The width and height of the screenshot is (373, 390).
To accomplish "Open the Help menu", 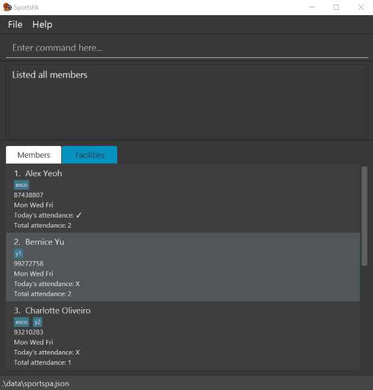I will [x=42, y=24].
